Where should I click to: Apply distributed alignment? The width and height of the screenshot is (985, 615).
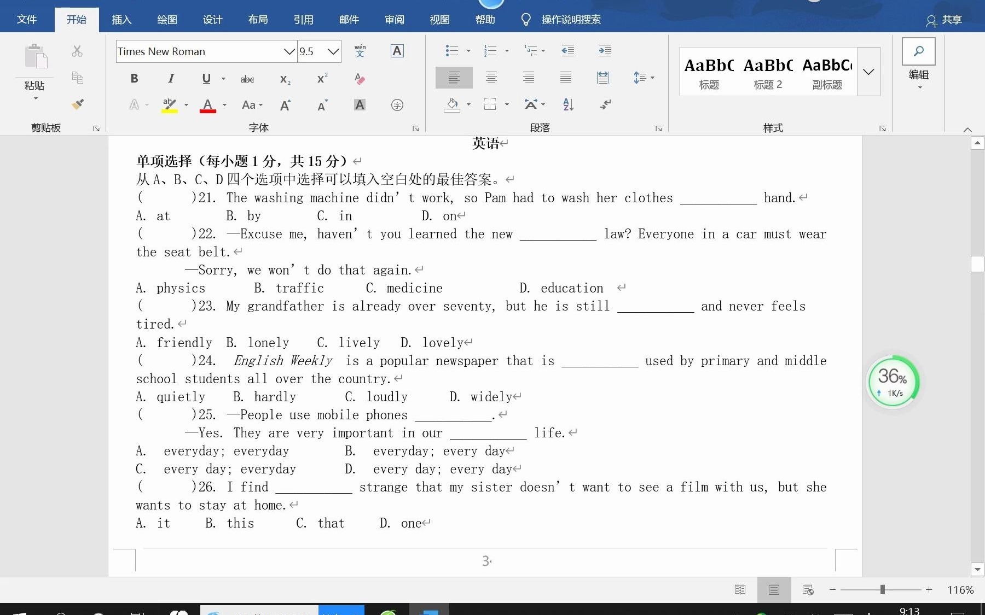pyautogui.click(x=603, y=78)
